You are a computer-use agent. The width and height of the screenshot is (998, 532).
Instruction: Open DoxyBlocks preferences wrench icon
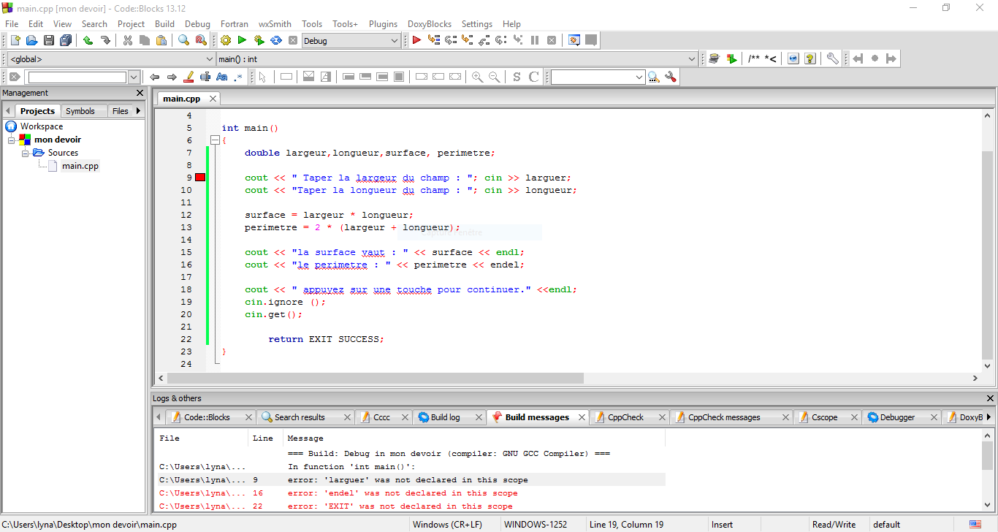pos(833,58)
